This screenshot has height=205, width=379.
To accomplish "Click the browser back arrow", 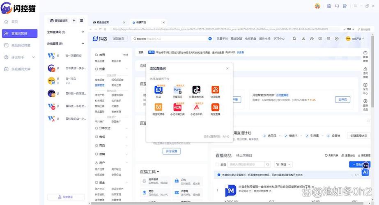I will (91, 29).
